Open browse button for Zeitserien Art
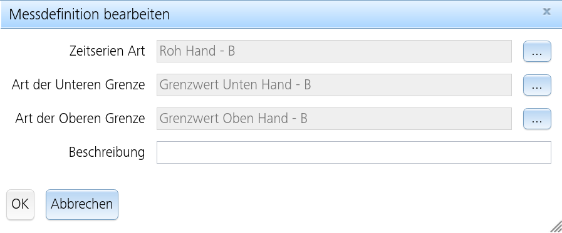562x233 pixels. tap(537, 51)
